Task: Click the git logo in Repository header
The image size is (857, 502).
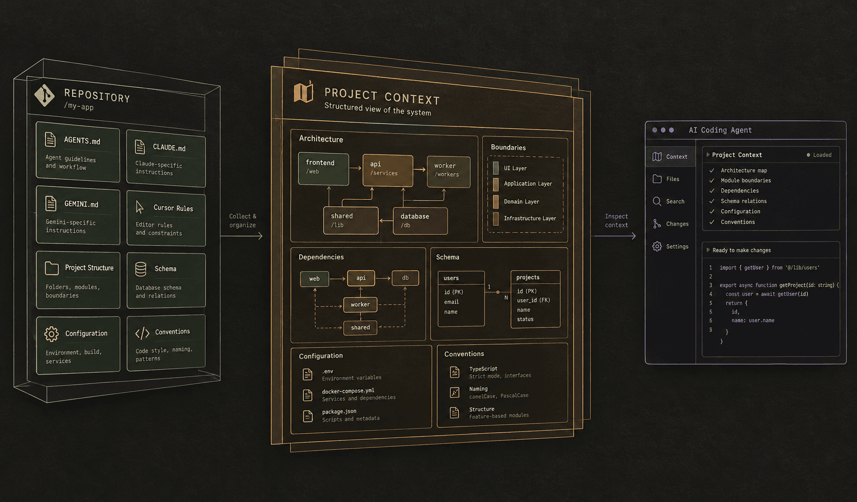Action: 44,95
